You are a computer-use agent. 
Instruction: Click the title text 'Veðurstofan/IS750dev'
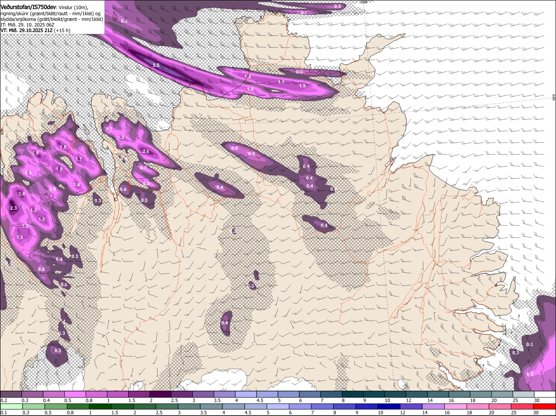(x=29, y=7)
